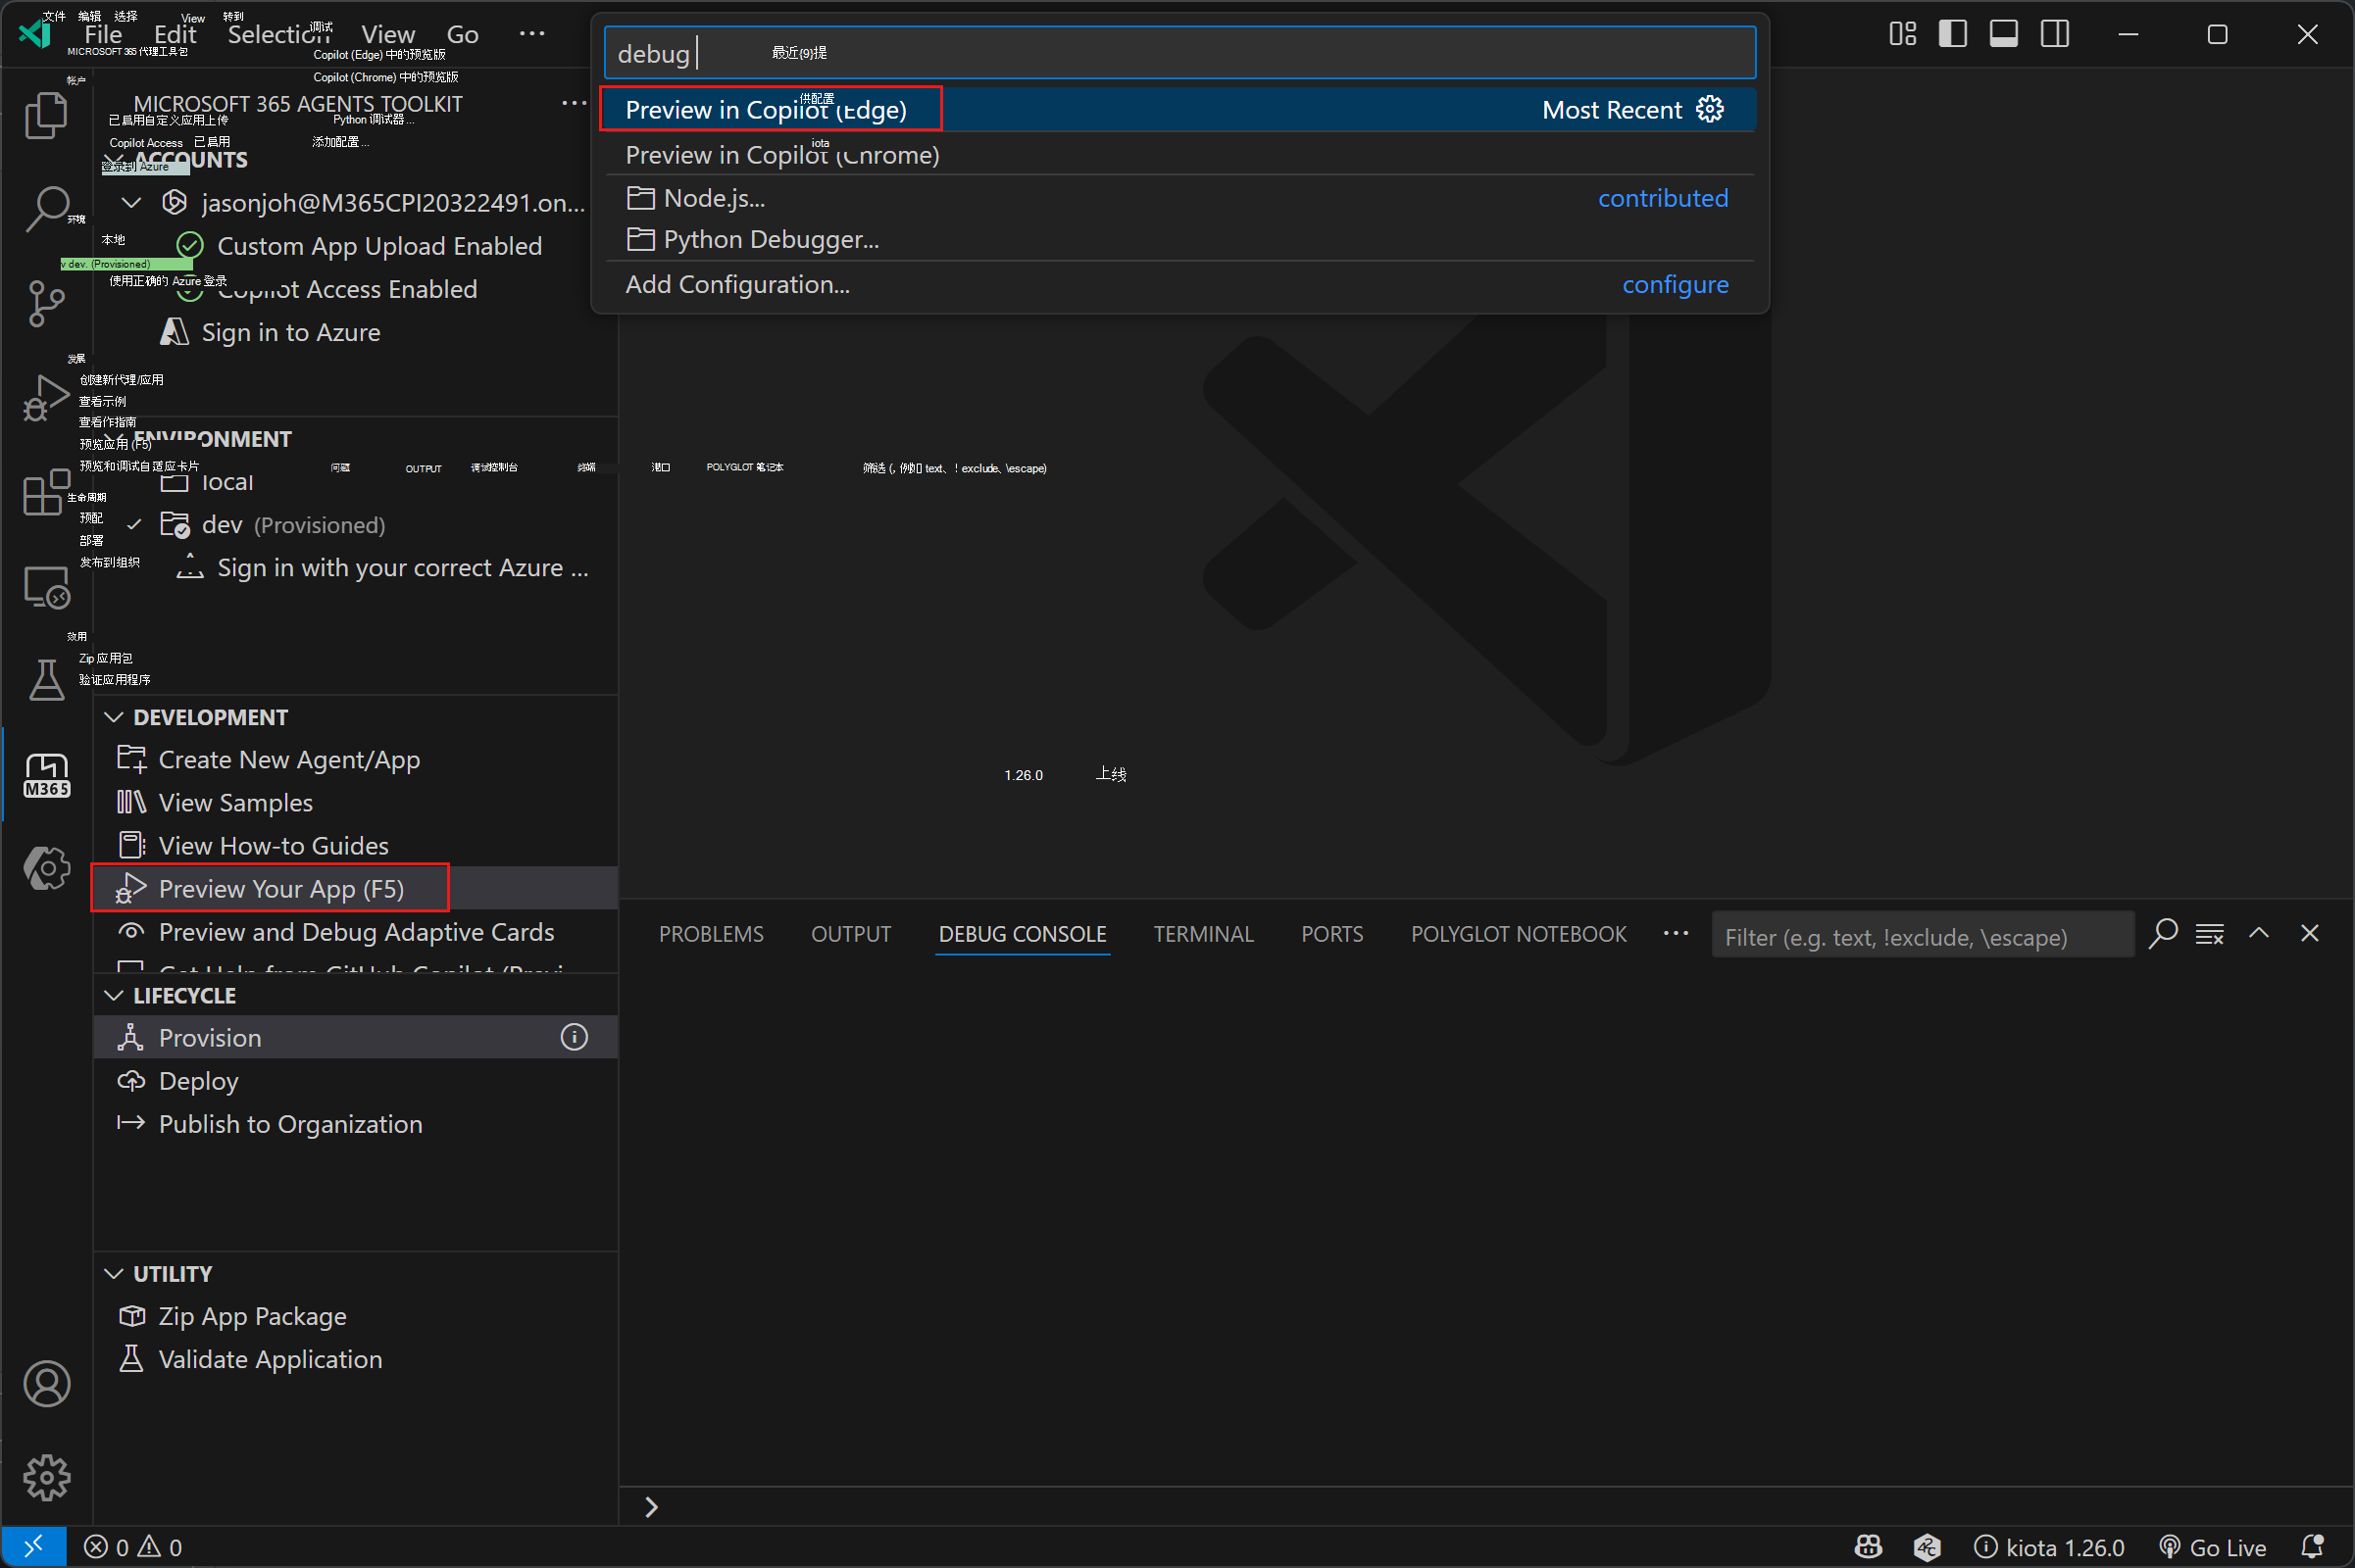Select the M365 Agents Toolkit sidebar icon

(x=46, y=775)
